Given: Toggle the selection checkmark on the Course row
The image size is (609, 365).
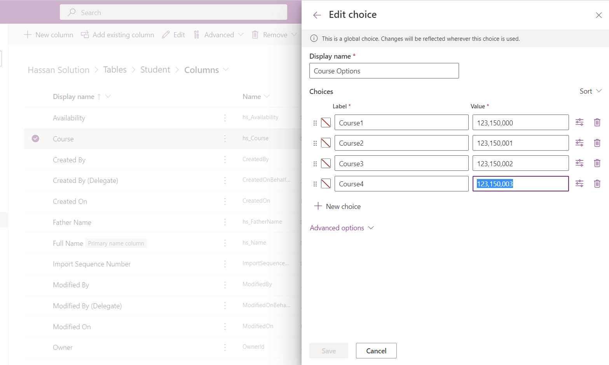Looking at the screenshot, I should (35, 138).
